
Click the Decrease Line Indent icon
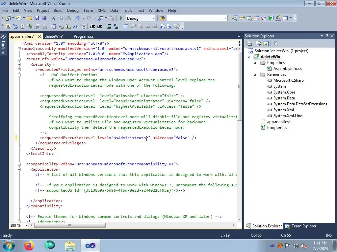(92, 27)
